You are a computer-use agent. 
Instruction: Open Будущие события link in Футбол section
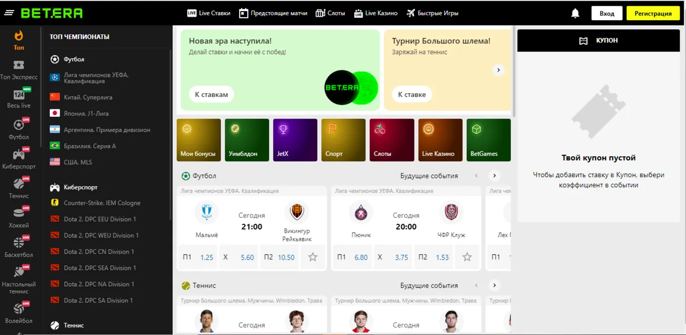[429, 176]
